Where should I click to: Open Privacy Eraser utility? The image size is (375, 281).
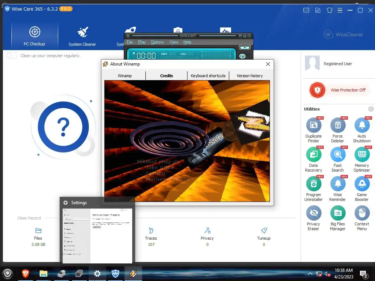(x=313, y=218)
